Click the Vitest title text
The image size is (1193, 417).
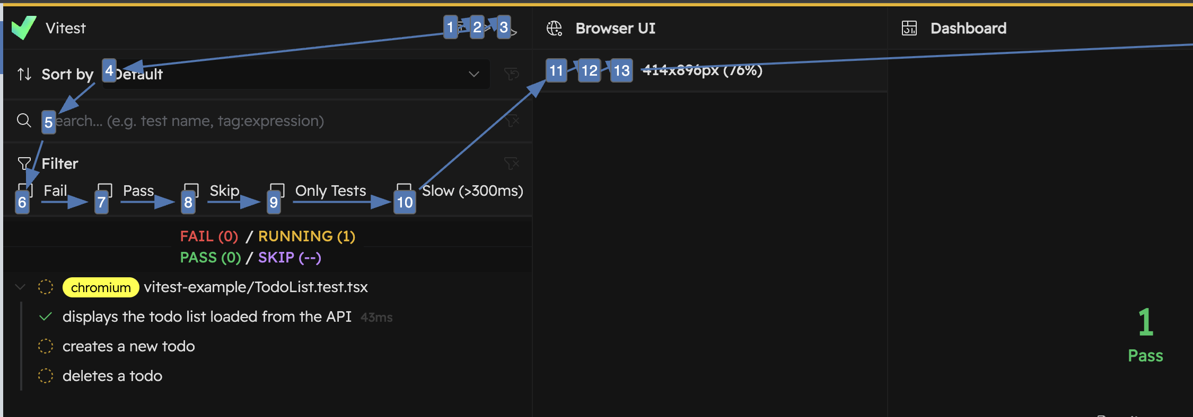[x=66, y=28]
